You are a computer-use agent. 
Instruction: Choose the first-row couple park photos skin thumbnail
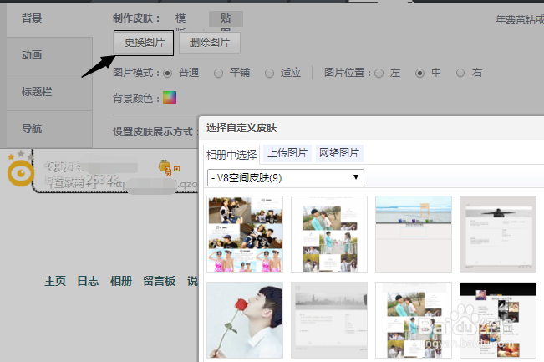click(329, 234)
